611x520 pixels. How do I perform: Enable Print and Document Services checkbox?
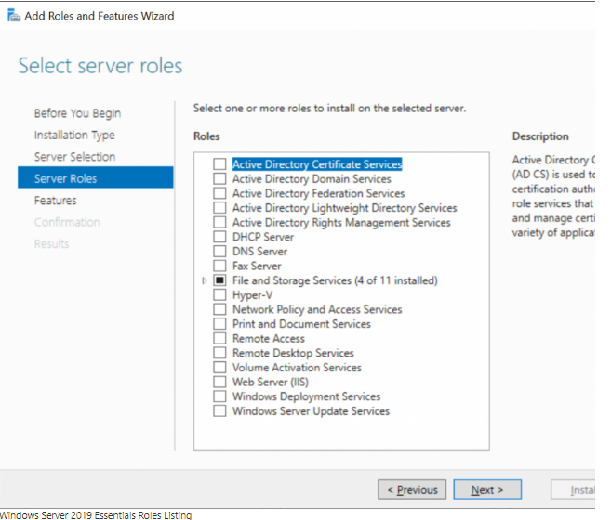tap(219, 324)
